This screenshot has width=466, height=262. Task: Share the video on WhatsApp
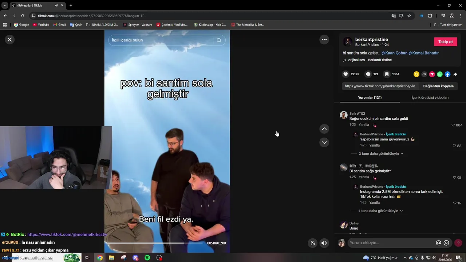click(440, 74)
